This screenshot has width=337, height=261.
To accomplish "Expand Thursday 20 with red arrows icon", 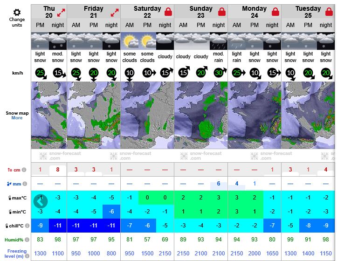I will click(x=61, y=13).
